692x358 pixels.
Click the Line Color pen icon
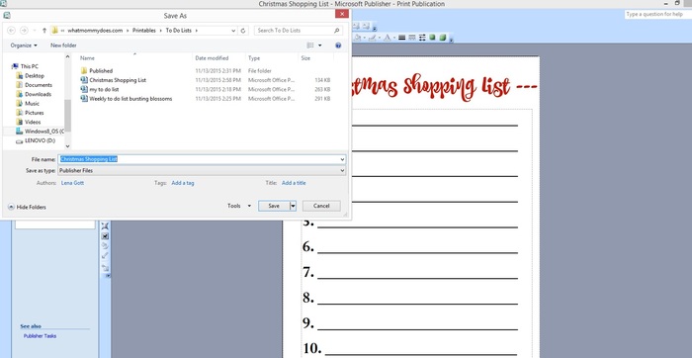(x=372, y=38)
